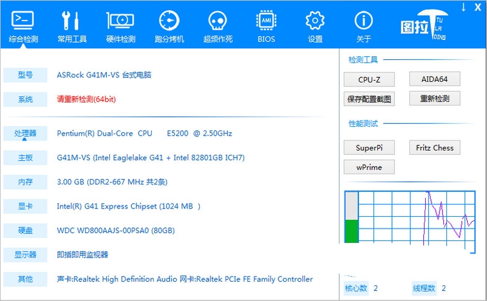Click Intel(R) G41 Express Chipset text
The image size is (487, 301).
pos(129,206)
